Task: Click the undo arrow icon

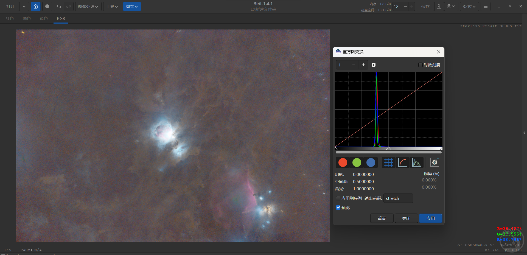Action: (59, 6)
